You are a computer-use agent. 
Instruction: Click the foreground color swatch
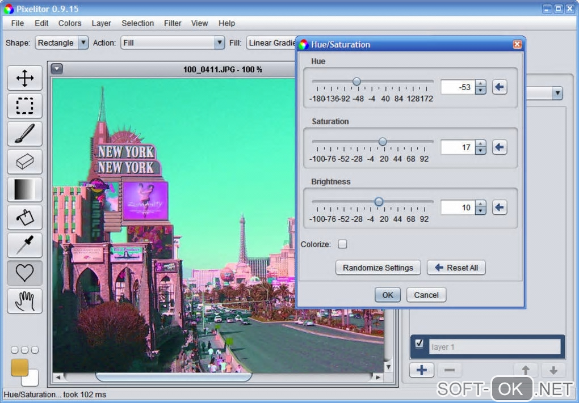tap(19, 367)
